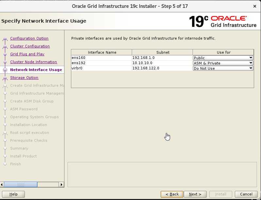Select the 10.10.10.0 subnet cell
The height and width of the screenshot is (200, 261).
pos(163,63)
